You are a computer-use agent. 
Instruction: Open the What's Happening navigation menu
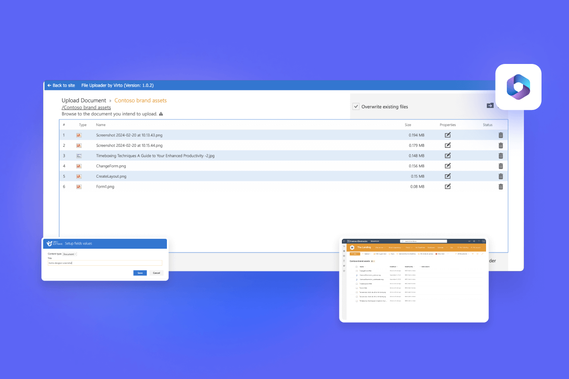point(394,247)
